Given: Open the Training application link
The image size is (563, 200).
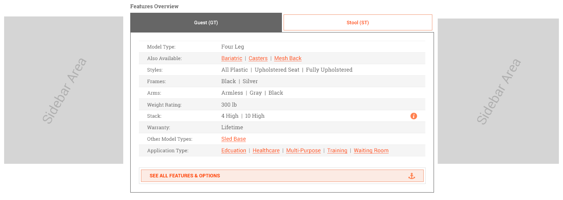Looking at the screenshot, I should click(337, 151).
